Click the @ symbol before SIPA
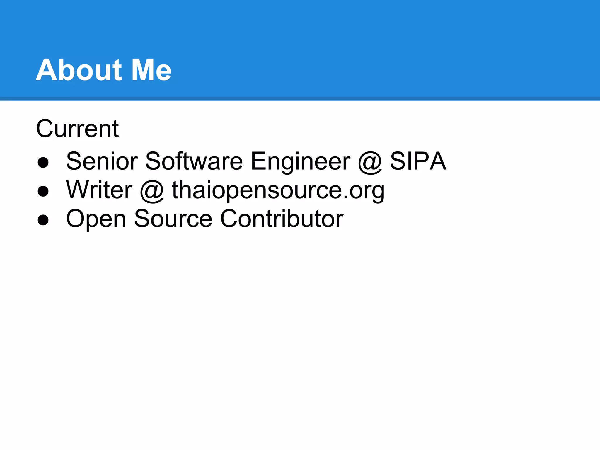This screenshot has height=450, width=600. coord(370,162)
